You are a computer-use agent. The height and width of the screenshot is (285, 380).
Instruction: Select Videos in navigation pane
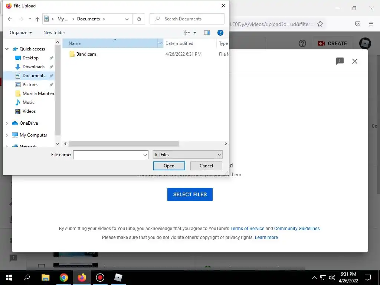(29, 111)
